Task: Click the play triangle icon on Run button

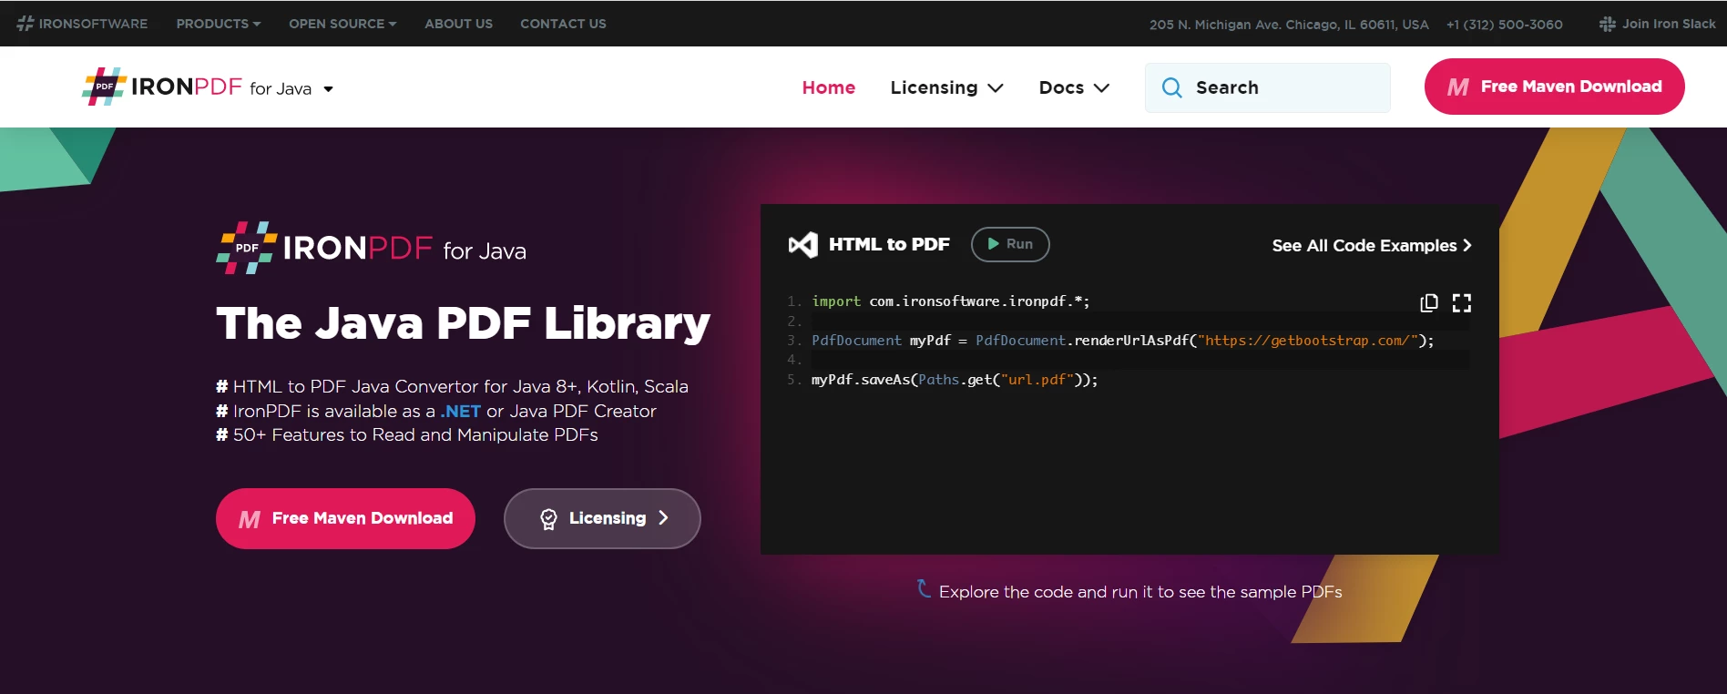Action: pyautogui.click(x=994, y=244)
